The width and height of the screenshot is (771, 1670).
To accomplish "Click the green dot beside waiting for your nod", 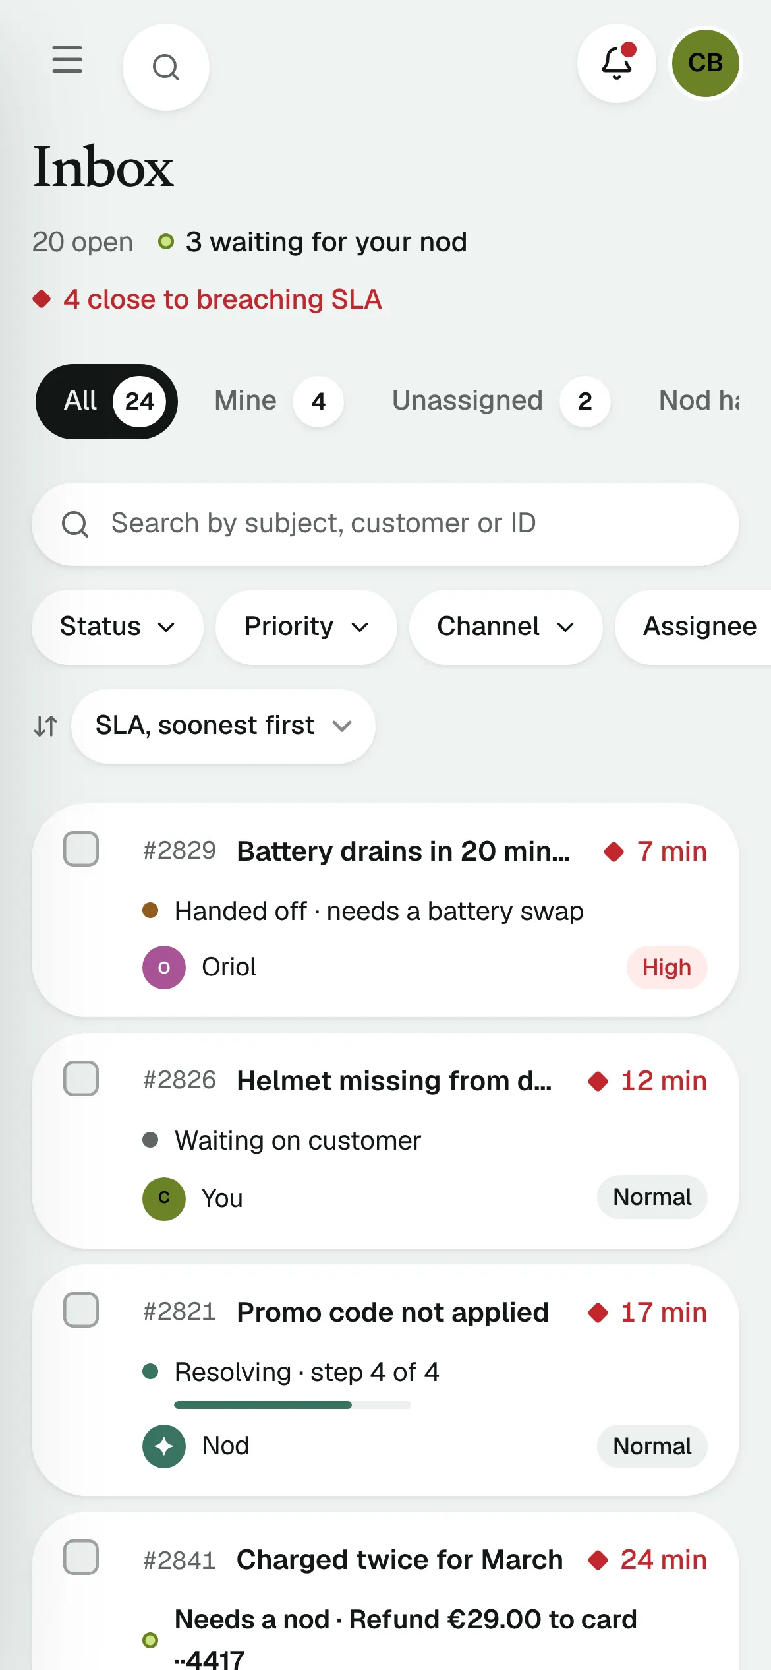I will (166, 241).
